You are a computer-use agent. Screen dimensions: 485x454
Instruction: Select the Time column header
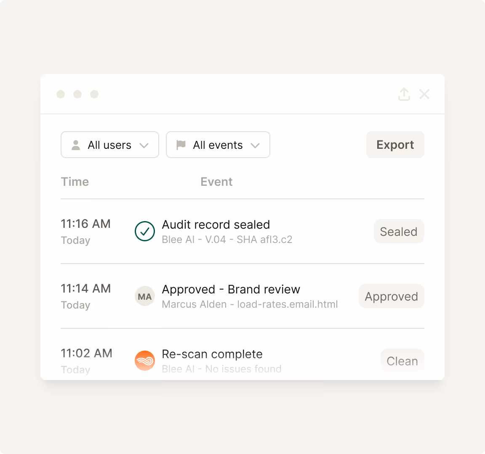pos(75,182)
